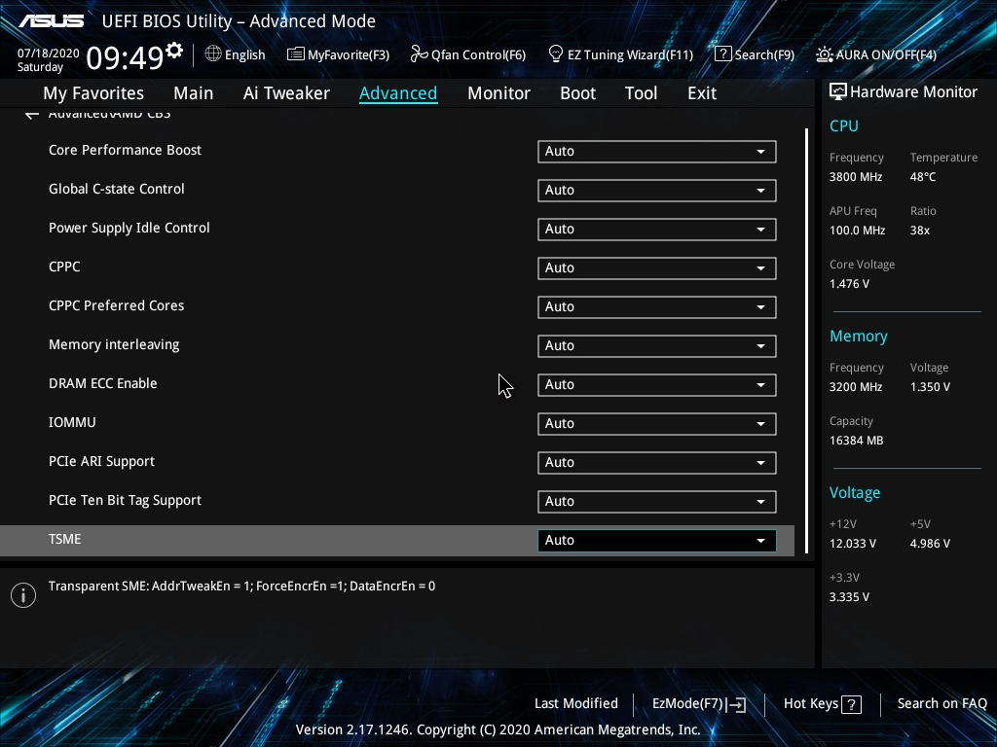This screenshot has width=997, height=747.
Task: Open MyFavorite(F3) list icon
Action: pyautogui.click(x=295, y=54)
